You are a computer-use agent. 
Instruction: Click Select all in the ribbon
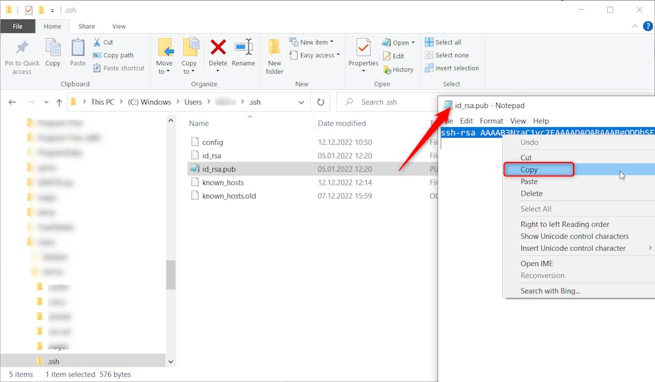click(443, 42)
